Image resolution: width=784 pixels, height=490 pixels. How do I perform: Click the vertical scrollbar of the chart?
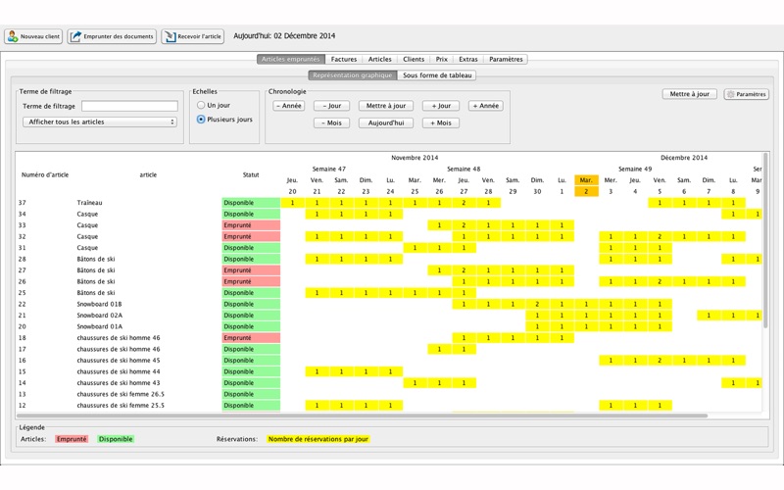pyautogui.click(x=765, y=240)
